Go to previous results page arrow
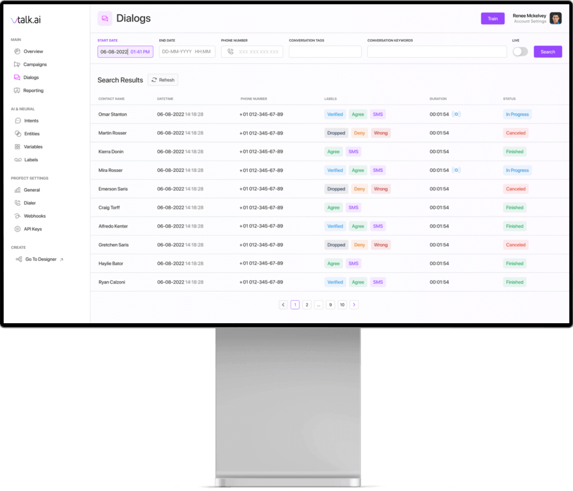 tap(283, 304)
